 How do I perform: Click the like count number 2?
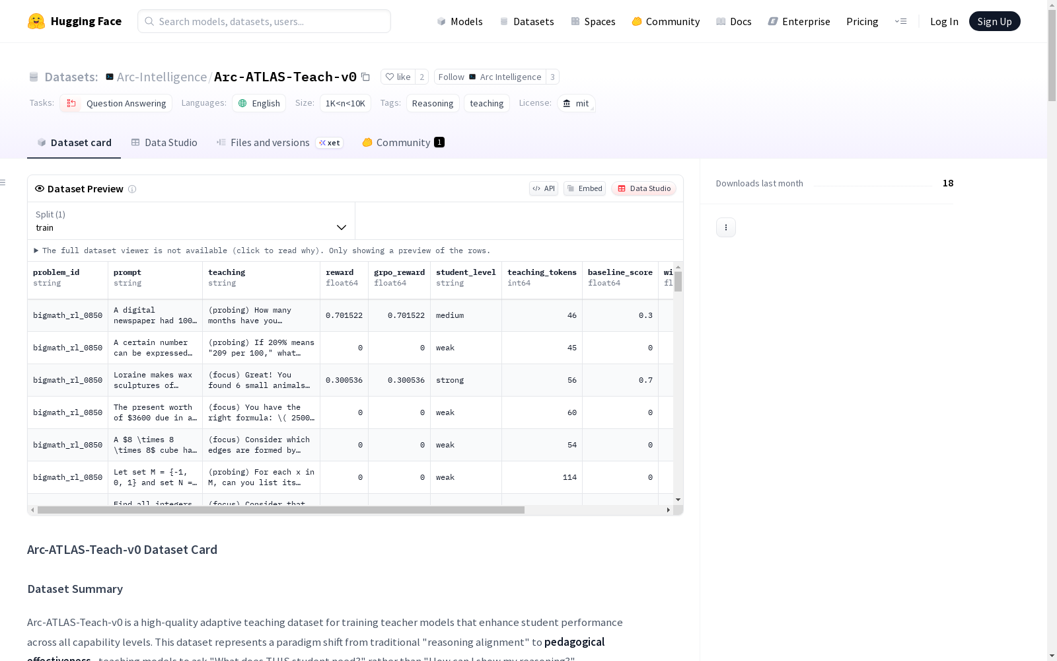[422, 77]
